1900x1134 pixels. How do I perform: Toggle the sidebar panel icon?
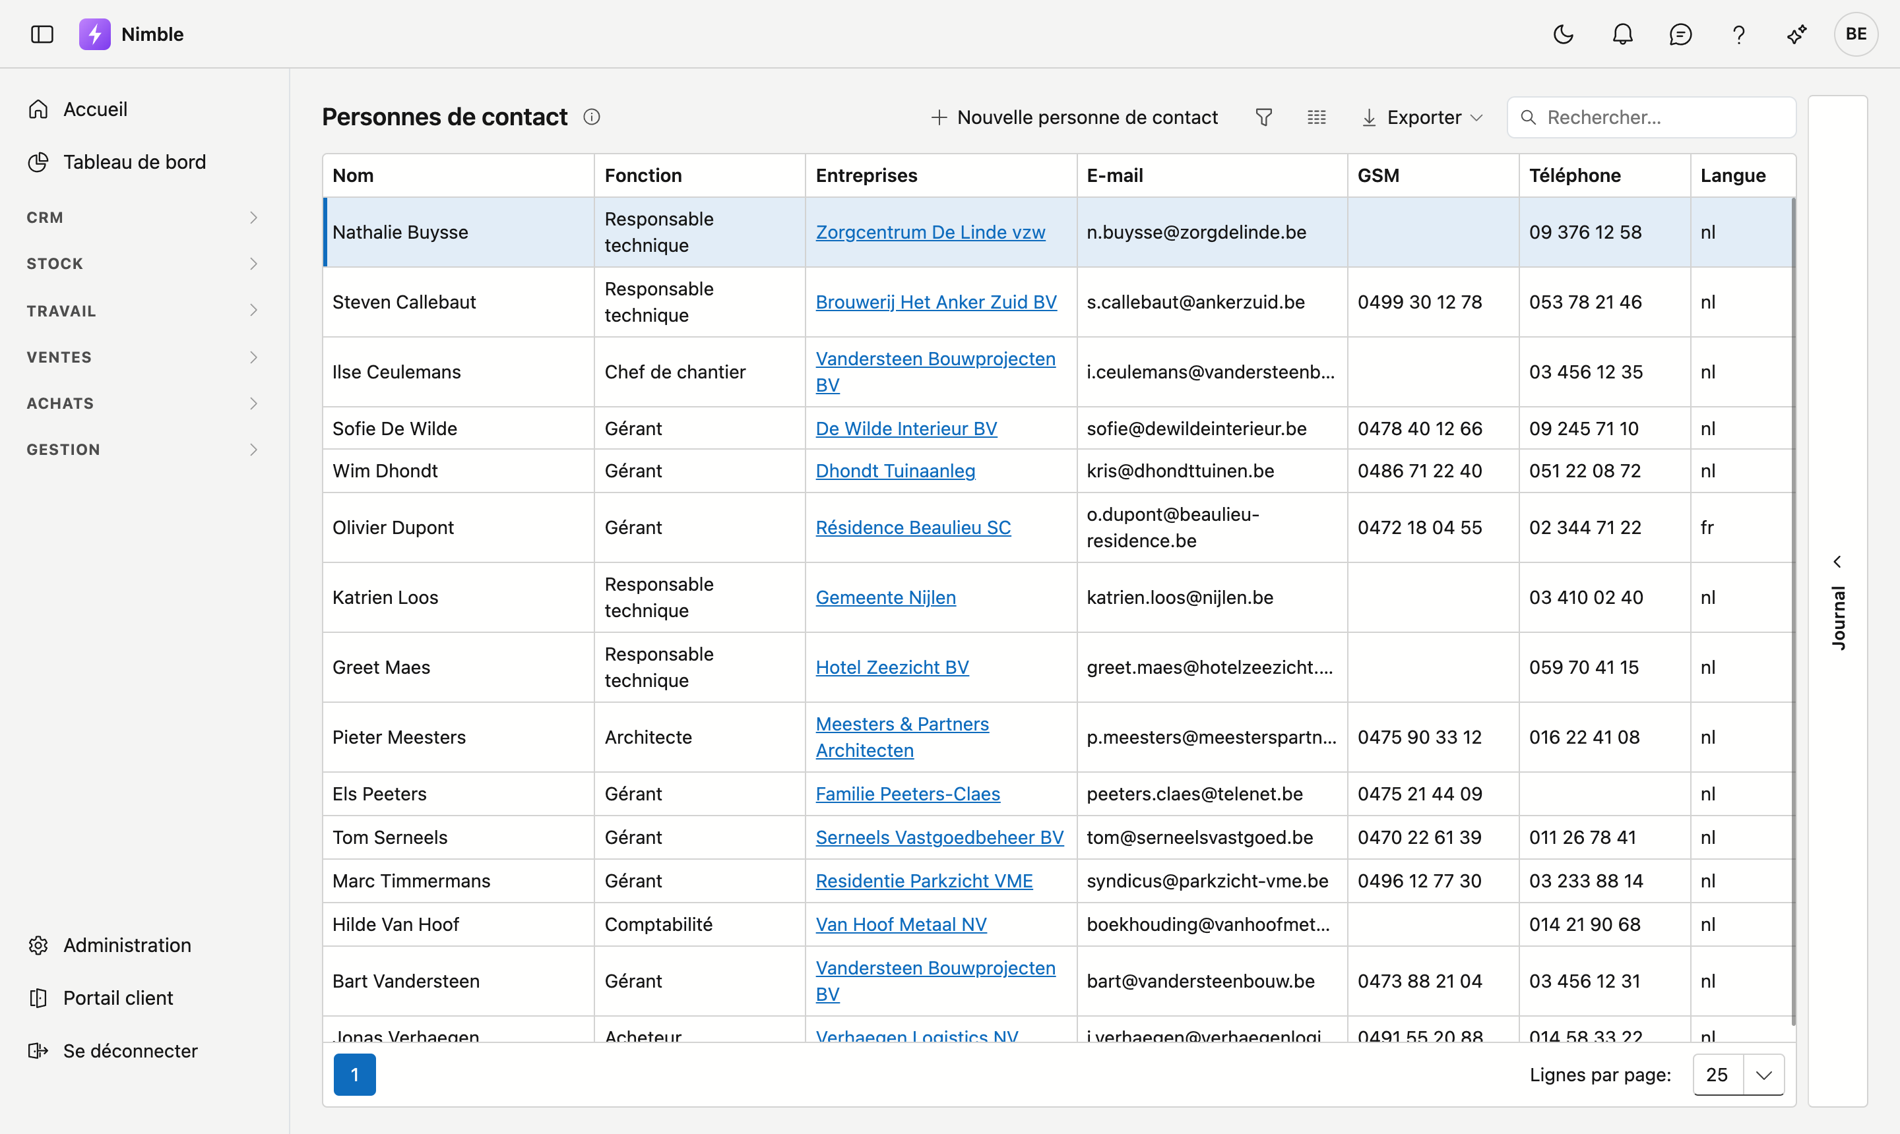[x=42, y=34]
